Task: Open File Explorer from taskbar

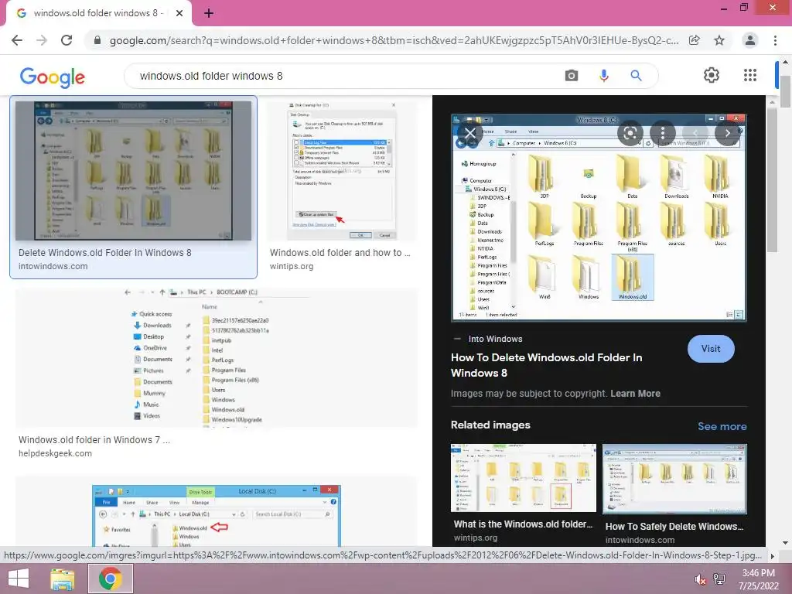Action: coord(63,579)
